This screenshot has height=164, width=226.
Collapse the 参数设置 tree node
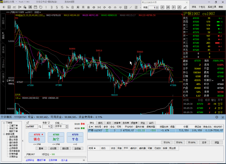[x=4, y=134]
